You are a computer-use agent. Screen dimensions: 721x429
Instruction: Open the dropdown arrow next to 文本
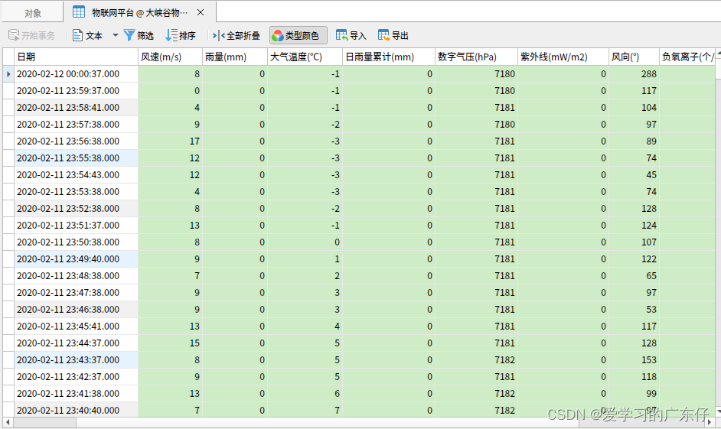coord(116,35)
